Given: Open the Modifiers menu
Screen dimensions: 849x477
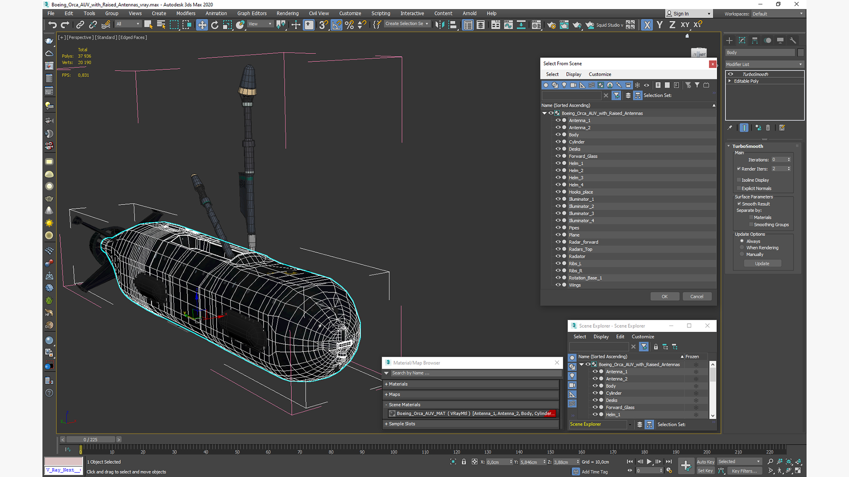Looking at the screenshot, I should pos(186,14).
